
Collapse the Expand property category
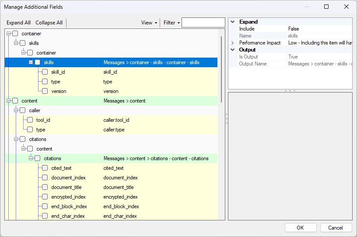pyautogui.click(x=232, y=22)
